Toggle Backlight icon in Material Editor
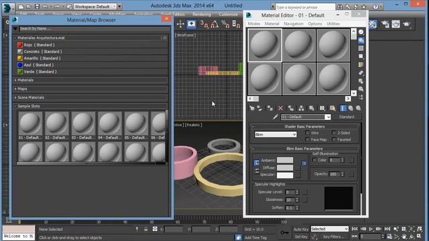 tap(361, 40)
